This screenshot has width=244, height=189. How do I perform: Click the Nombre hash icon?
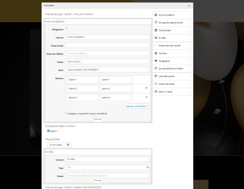(156, 53)
